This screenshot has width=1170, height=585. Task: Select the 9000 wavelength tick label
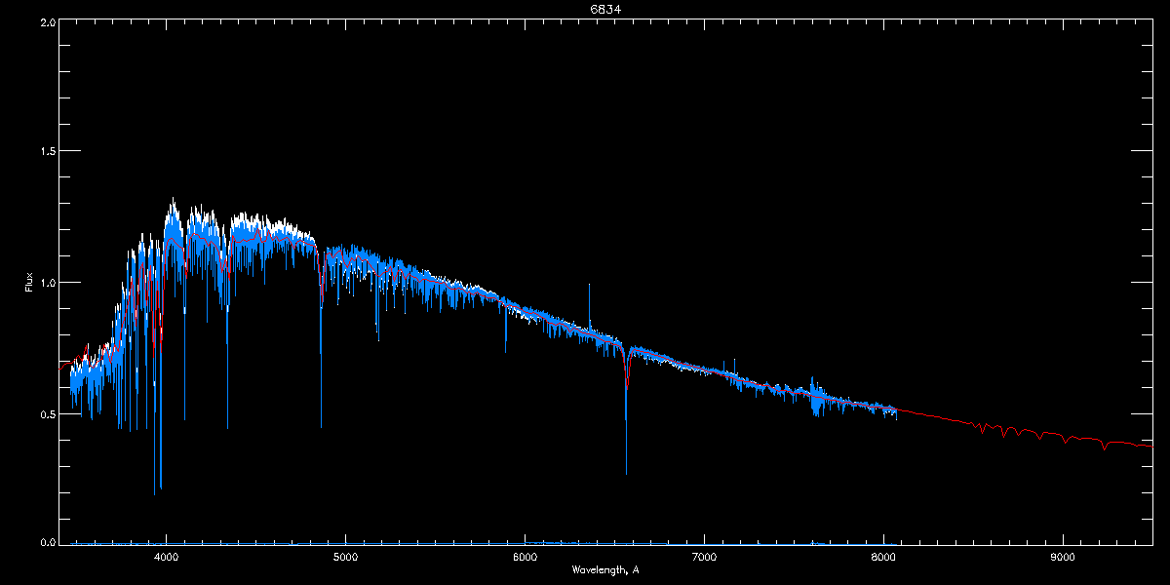click(1063, 557)
